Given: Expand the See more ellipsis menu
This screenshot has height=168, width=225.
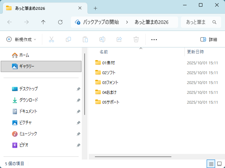Looking at the screenshot, I should 154,40.
